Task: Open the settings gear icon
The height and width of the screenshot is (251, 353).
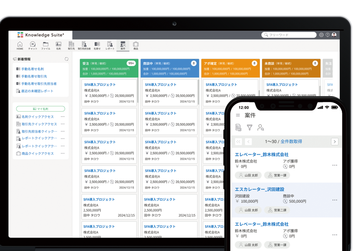Action: (321, 35)
